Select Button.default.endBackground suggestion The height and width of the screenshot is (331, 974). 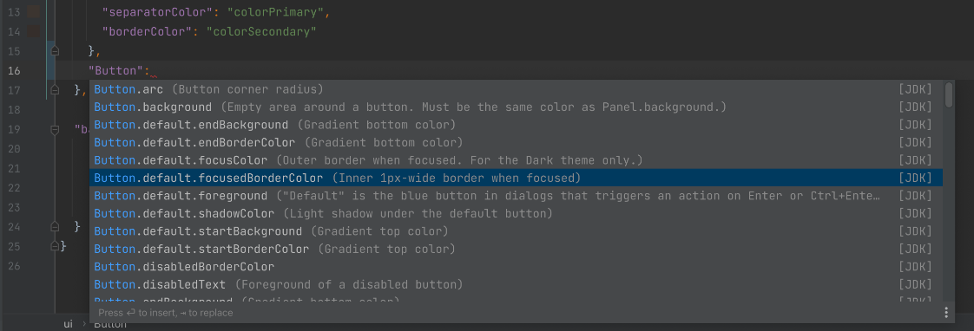(516, 125)
